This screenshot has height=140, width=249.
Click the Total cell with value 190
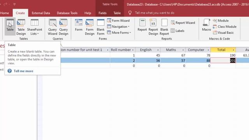[223, 55]
